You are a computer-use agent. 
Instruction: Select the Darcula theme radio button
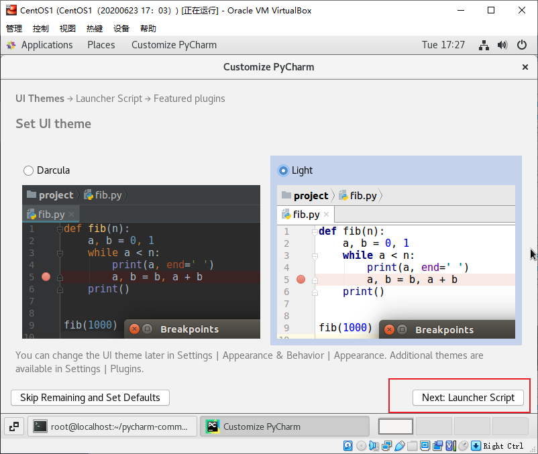click(x=28, y=170)
